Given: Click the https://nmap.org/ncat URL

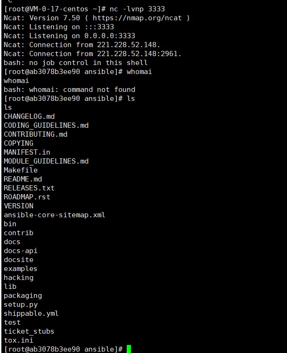Looking at the screenshot, I should click(x=137, y=18).
